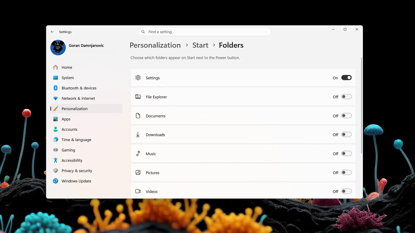Click the File Explorer folder icon
The image size is (415, 233).
click(x=138, y=97)
